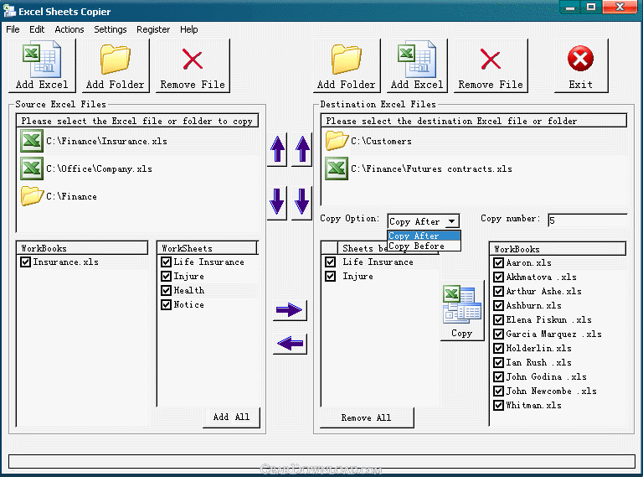
Task: Open the Copy Option dropdown arrow
Action: [451, 221]
